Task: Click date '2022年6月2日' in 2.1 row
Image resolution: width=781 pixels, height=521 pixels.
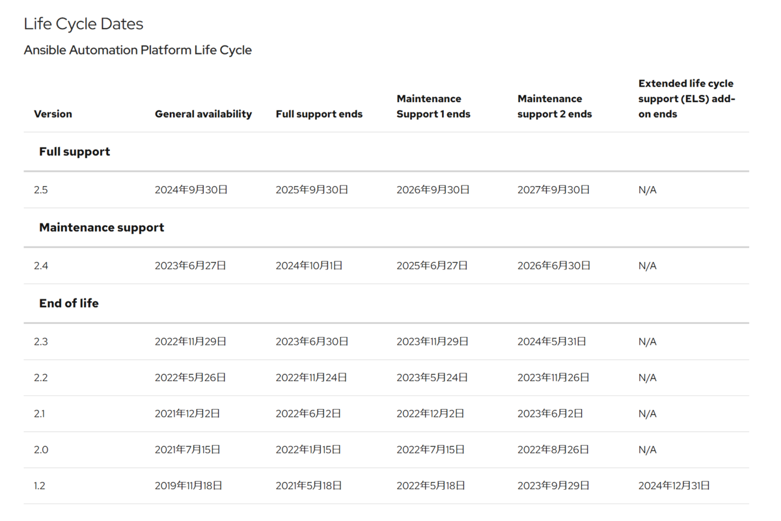Action: tap(308, 414)
